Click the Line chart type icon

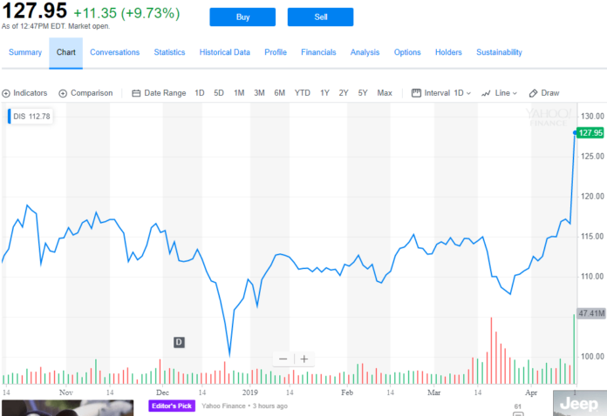pyautogui.click(x=486, y=93)
